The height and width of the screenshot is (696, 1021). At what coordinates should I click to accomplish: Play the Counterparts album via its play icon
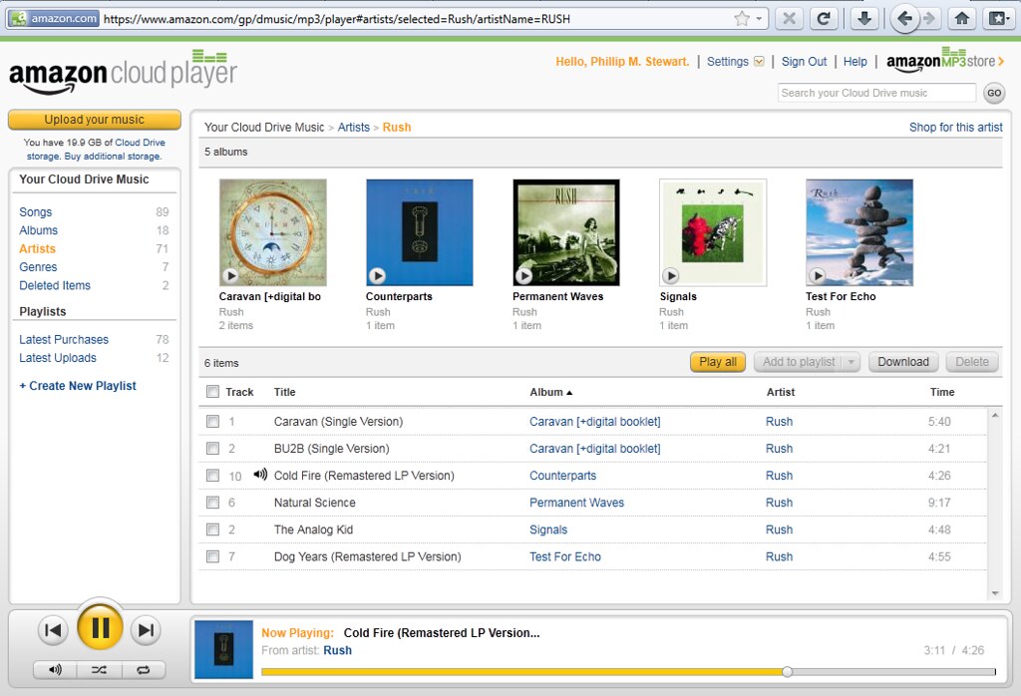coord(377,275)
